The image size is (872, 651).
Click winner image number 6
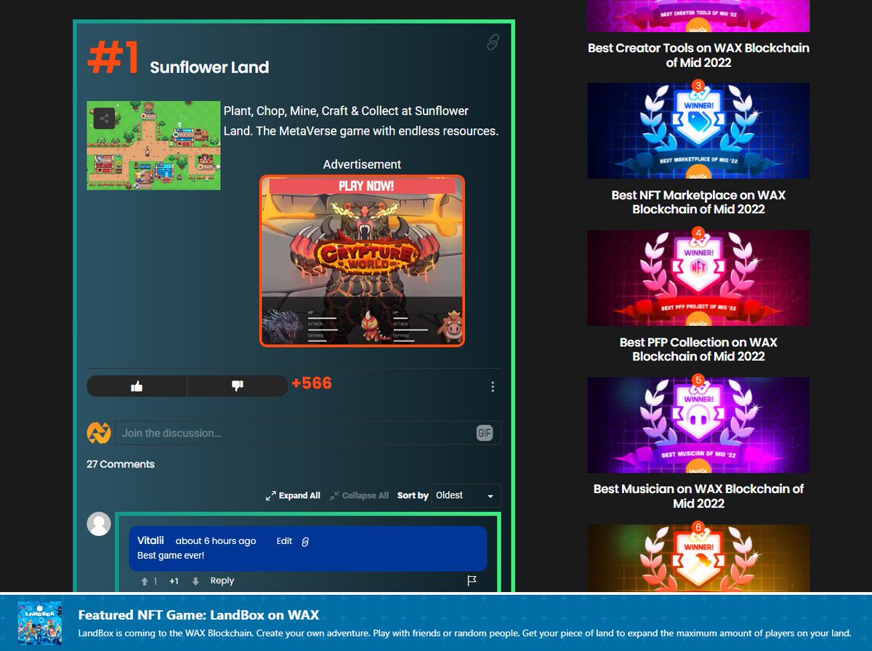698,559
